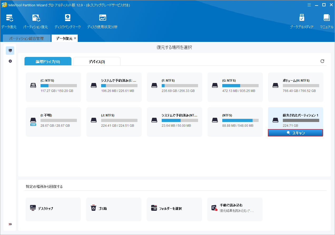The image size is (335, 235).
Task: Click 196.26 MB / 226.61 MB text
Action: coord(118,91)
